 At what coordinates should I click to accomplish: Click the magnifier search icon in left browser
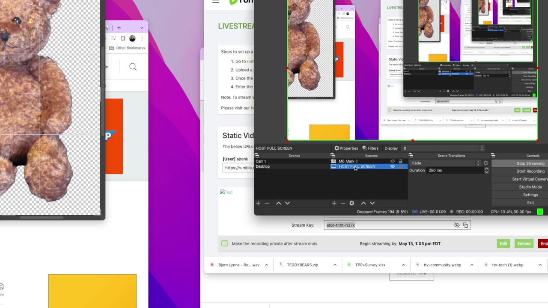pyautogui.click(x=133, y=67)
